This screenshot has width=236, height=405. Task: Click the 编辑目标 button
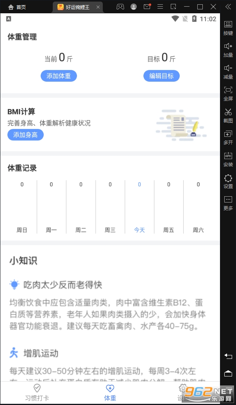click(161, 76)
